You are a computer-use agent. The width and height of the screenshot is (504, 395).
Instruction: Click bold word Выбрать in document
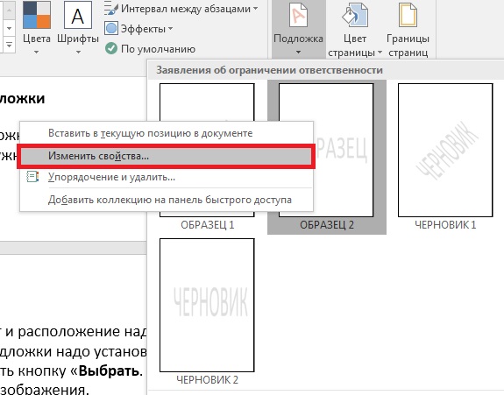(x=109, y=371)
